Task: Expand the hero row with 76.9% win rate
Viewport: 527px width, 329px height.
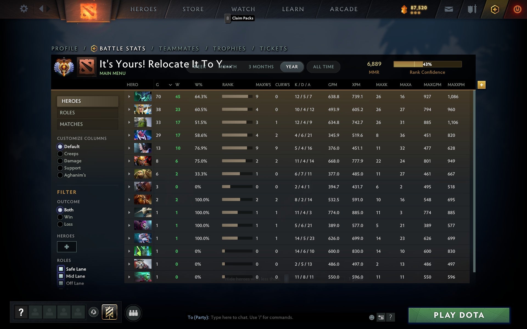Action: pyautogui.click(x=129, y=148)
